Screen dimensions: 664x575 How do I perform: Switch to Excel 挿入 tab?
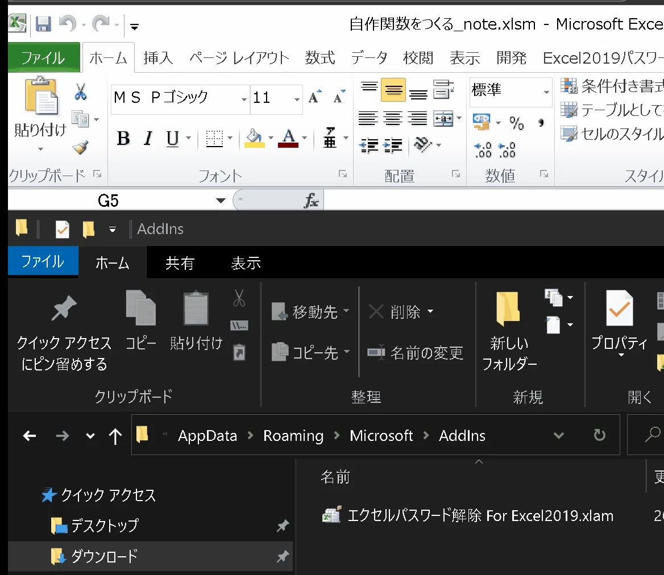pos(159,58)
